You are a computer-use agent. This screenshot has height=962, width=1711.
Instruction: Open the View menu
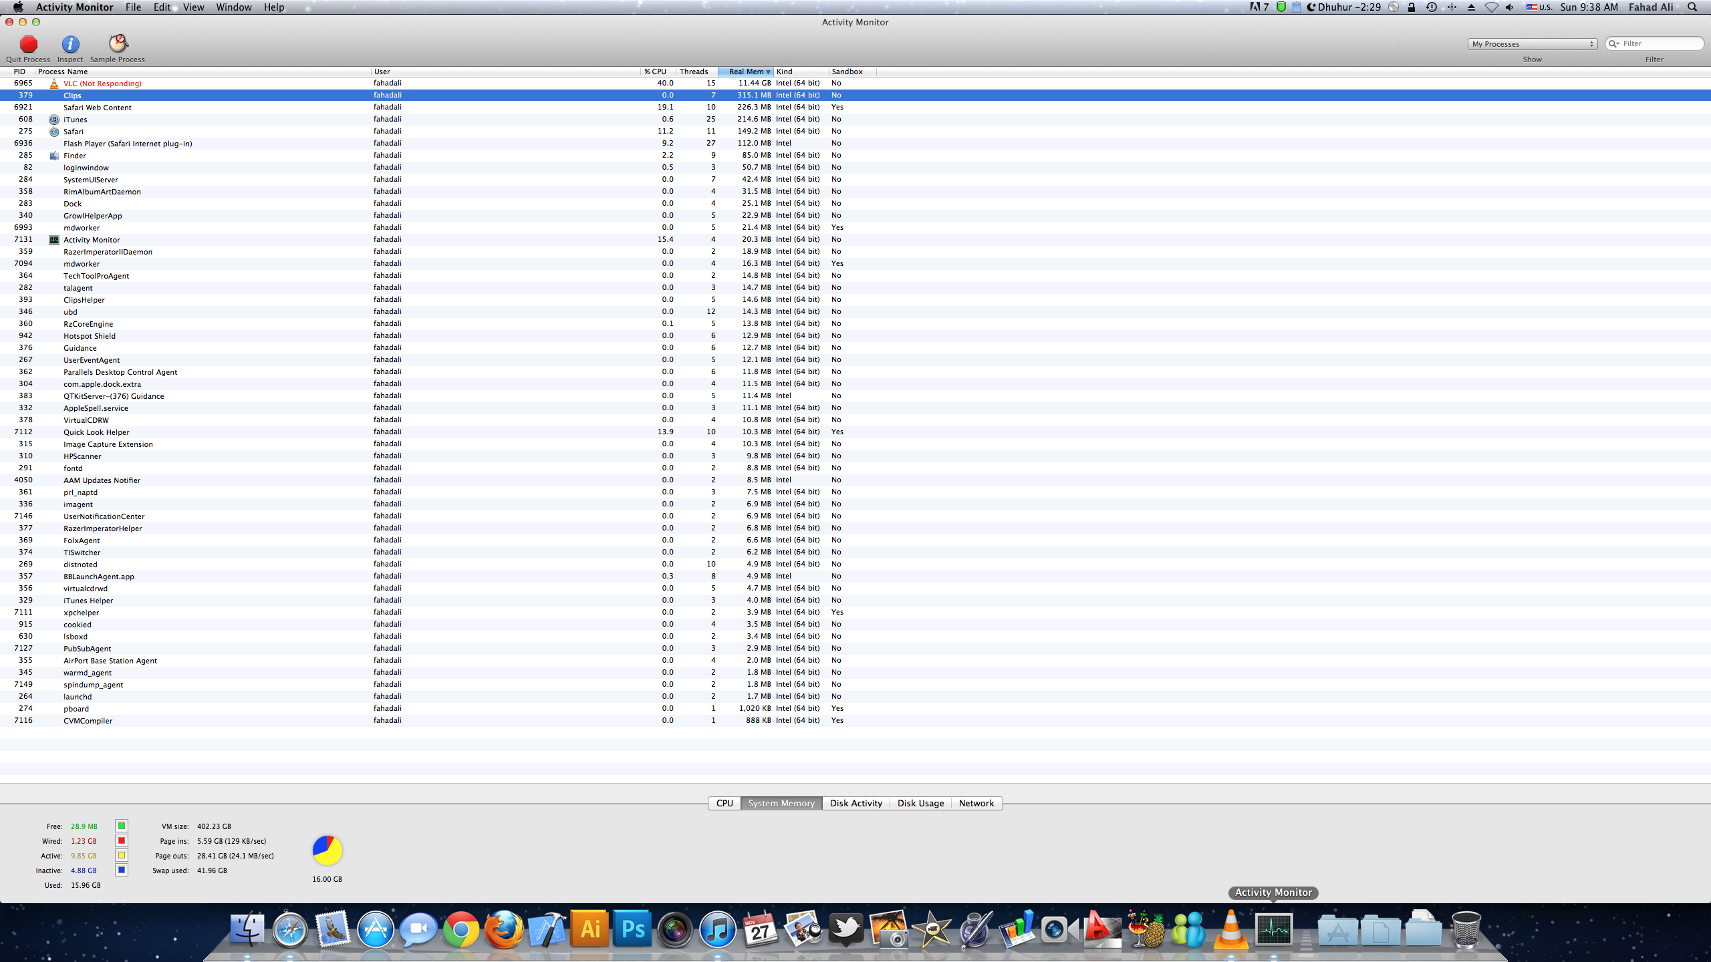click(193, 7)
